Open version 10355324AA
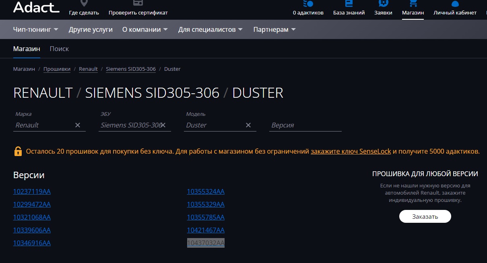The image size is (487, 263). pyautogui.click(x=206, y=191)
